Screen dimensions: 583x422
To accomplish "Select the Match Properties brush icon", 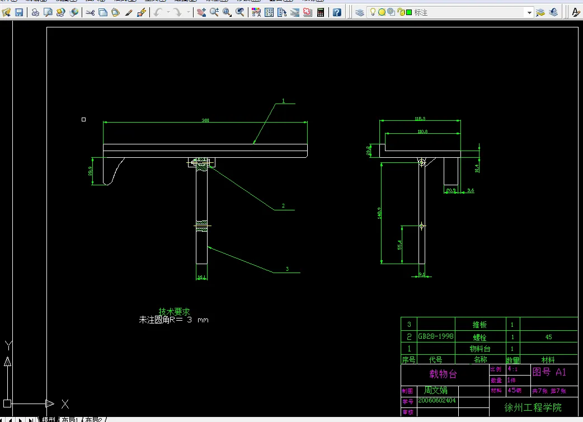I will (x=129, y=12).
